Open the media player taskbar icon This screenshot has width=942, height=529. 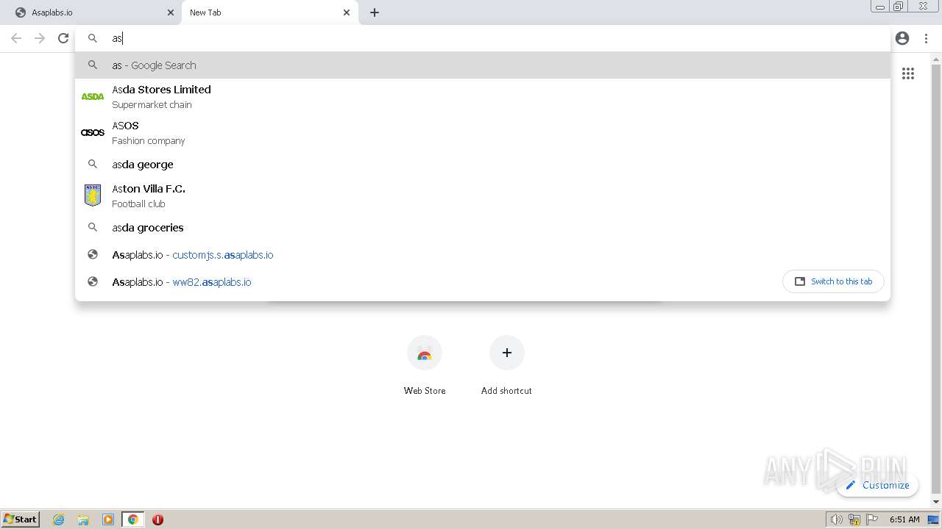(108, 519)
